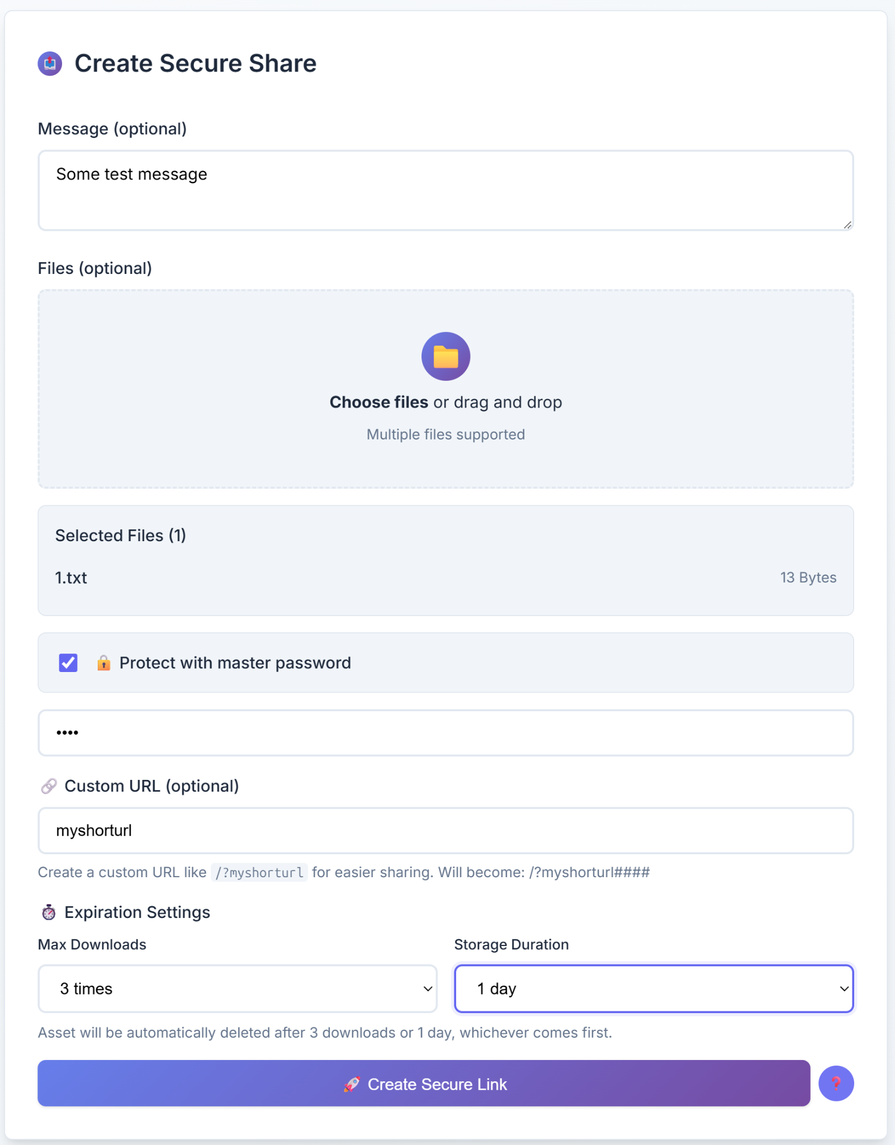Click the rocket icon on Create Secure Link
Viewport: 895px width, 1145px height.
(352, 1085)
